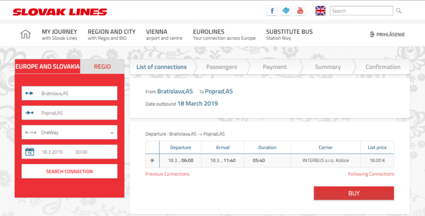
Task: Open the Slovak Lines Facebook page icon
Action: 272,11
